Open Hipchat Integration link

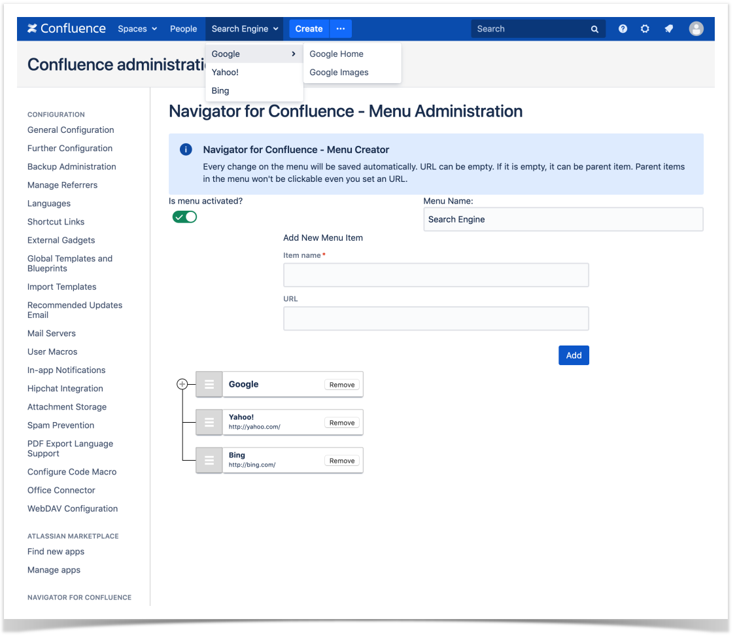(65, 388)
